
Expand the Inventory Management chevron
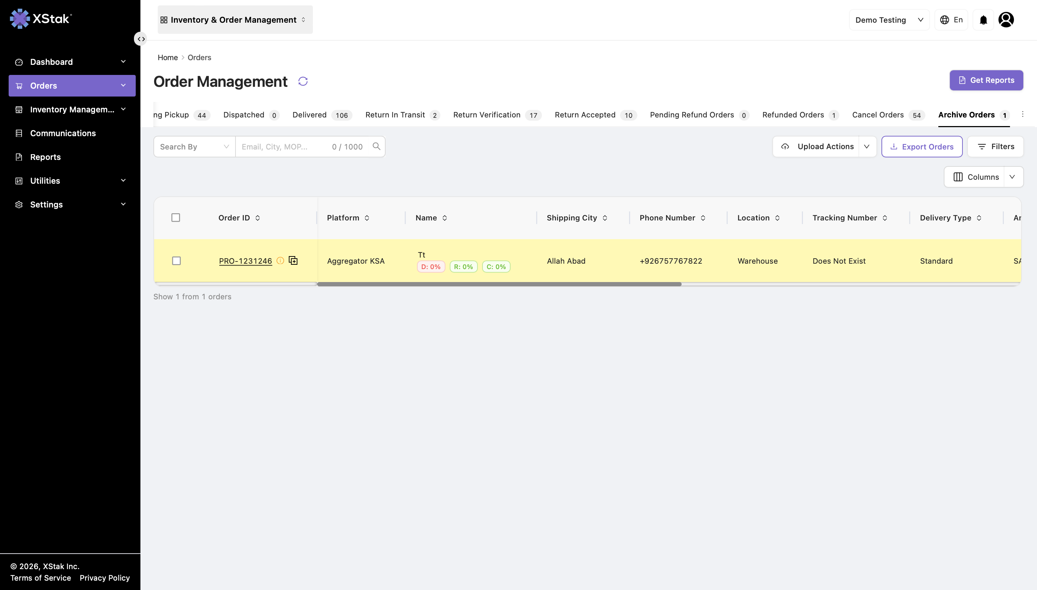tap(123, 109)
